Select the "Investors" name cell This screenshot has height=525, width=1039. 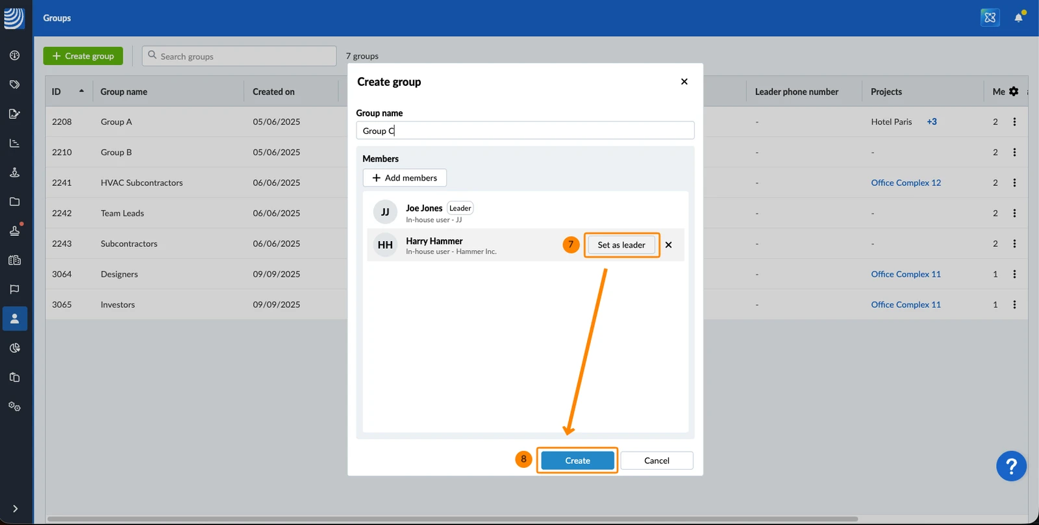click(118, 305)
